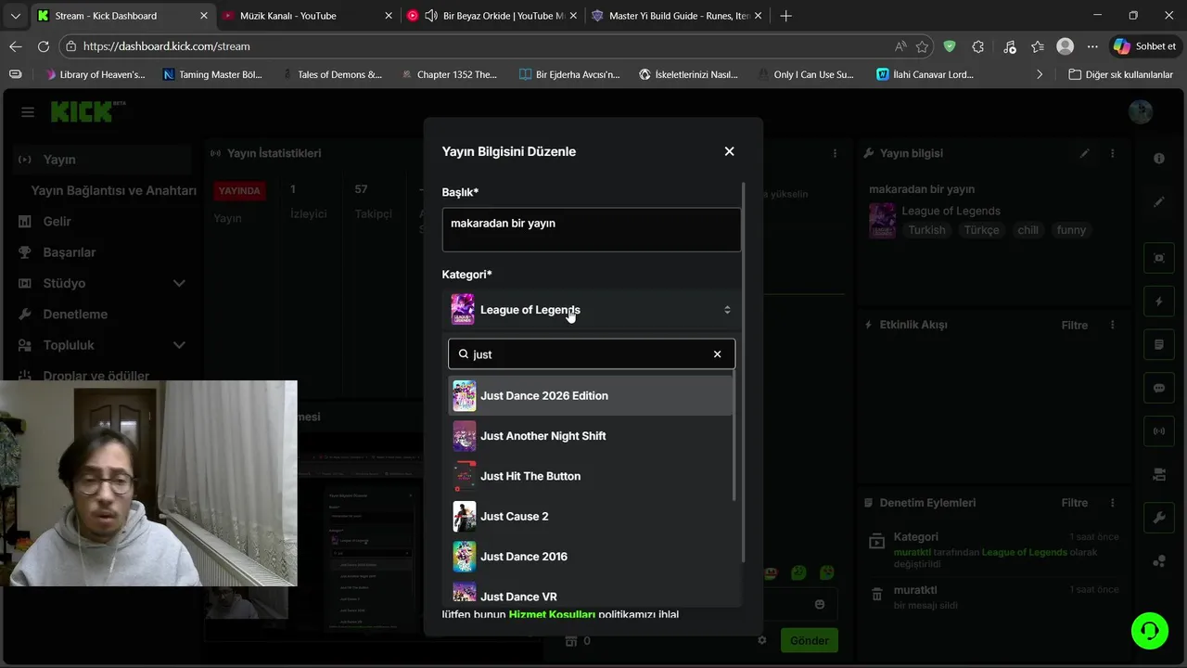Open Etkinlik Akışı Filtre
This screenshot has height=668, width=1187.
pos(1074,326)
